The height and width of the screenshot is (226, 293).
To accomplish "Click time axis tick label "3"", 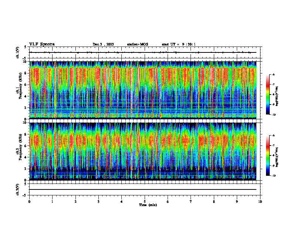I will point(98,202).
